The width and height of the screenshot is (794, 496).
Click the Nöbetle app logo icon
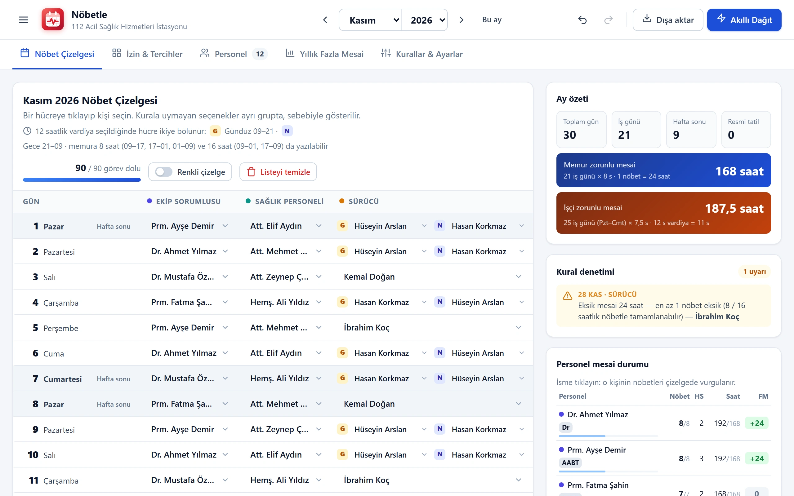[52, 19]
